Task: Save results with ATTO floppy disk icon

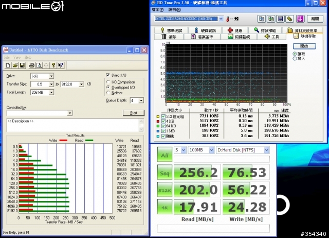Action: coord(22,65)
